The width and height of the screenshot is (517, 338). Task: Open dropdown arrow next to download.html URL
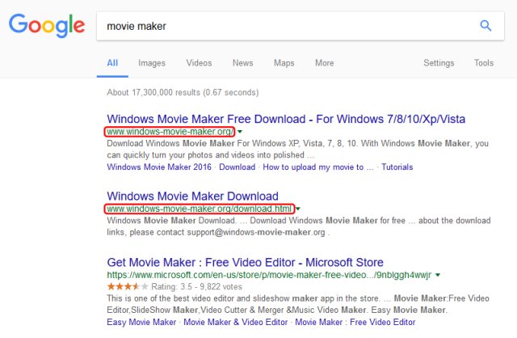click(299, 209)
